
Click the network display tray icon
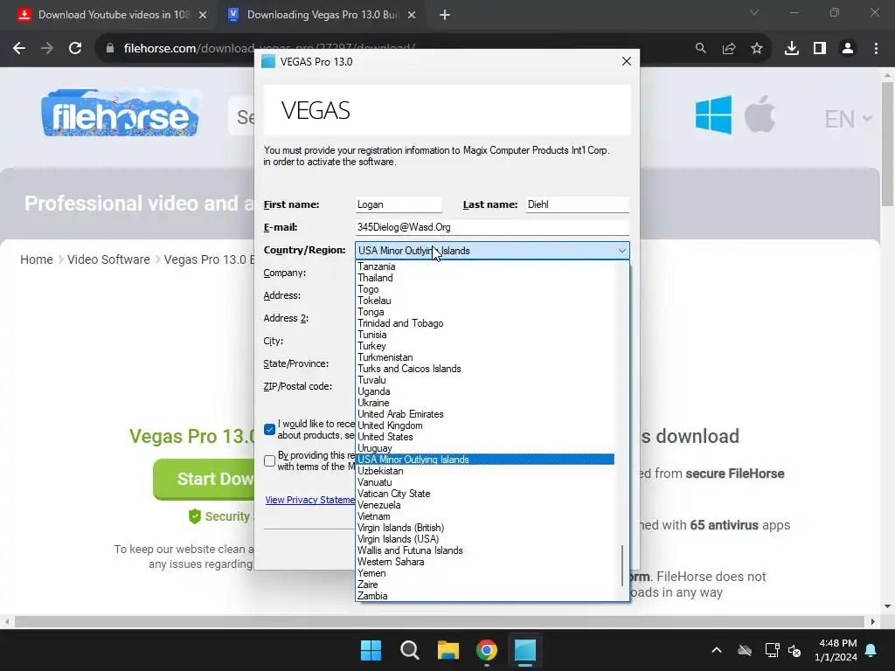click(772, 650)
